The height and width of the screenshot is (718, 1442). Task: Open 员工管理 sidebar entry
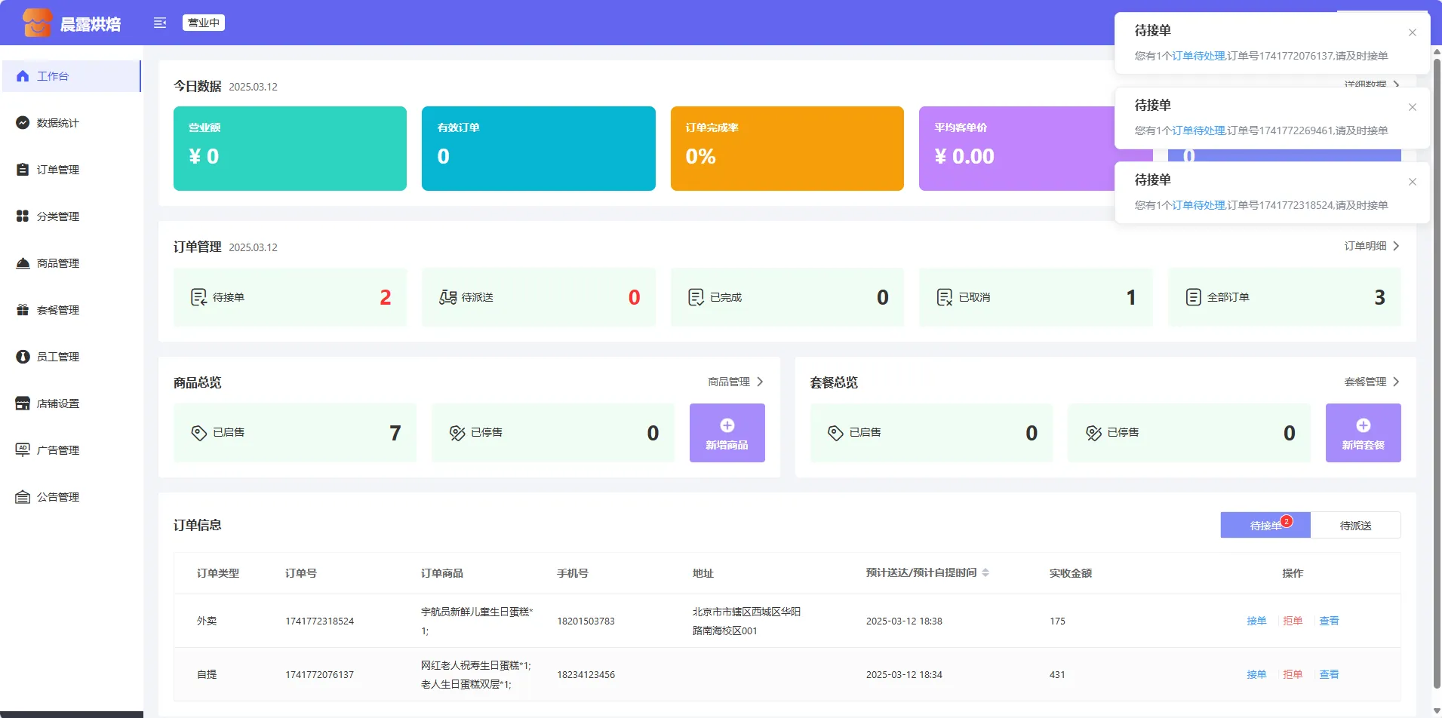click(57, 357)
